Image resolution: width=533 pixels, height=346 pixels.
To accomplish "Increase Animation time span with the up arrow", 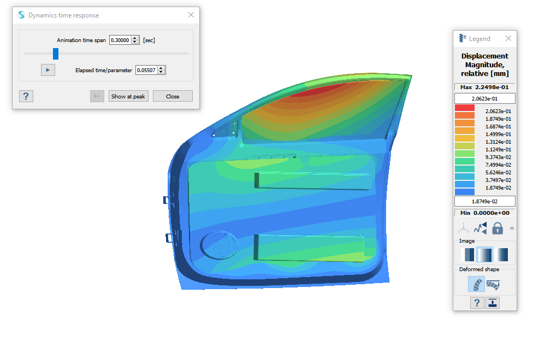I will [x=134, y=38].
